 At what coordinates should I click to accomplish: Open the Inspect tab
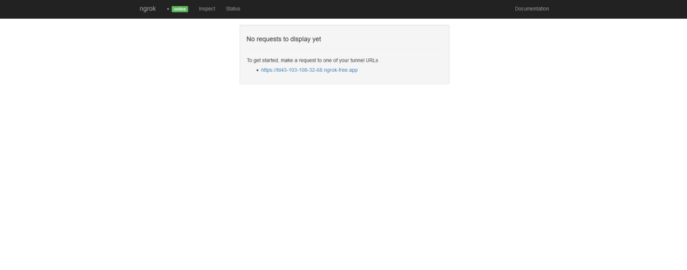click(207, 9)
